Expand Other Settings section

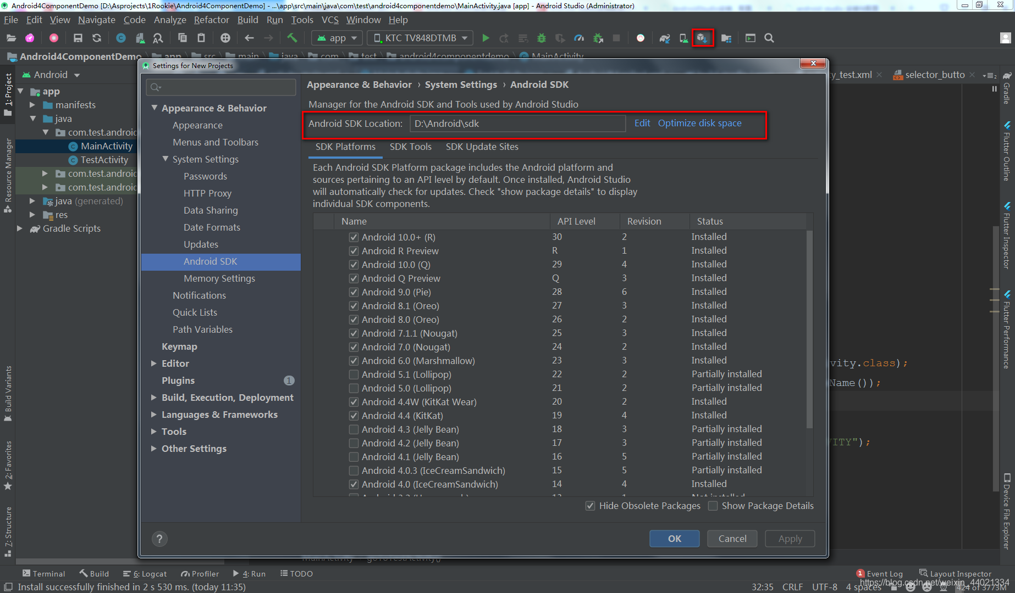pos(154,449)
